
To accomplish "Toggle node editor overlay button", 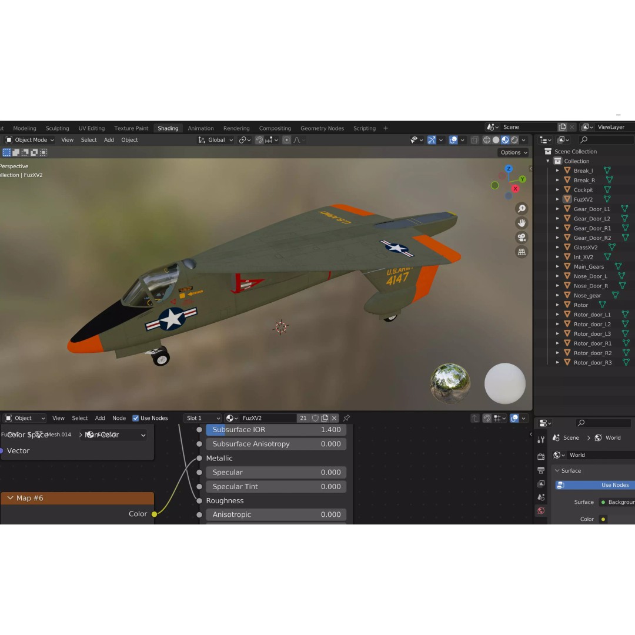I will point(514,418).
